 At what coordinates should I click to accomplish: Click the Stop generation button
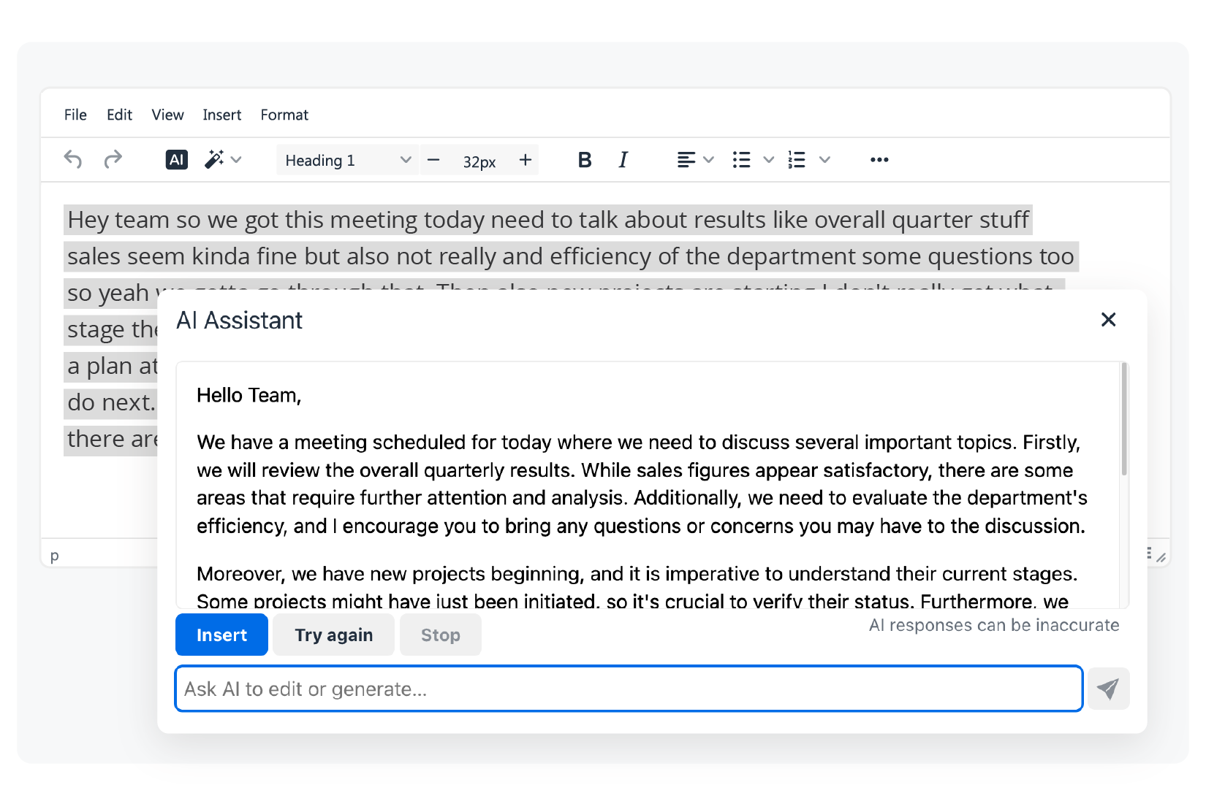(x=441, y=635)
